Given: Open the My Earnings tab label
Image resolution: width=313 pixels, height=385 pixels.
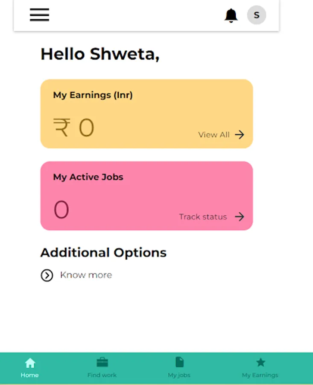Looking at the screenshot, I should [260, 375].
